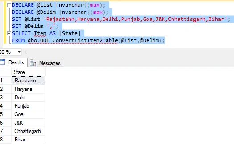Click the string literal 'Rajastahn,Haryana,Delhi...' in code
The image size is (234, 160).
pos(135,19)
